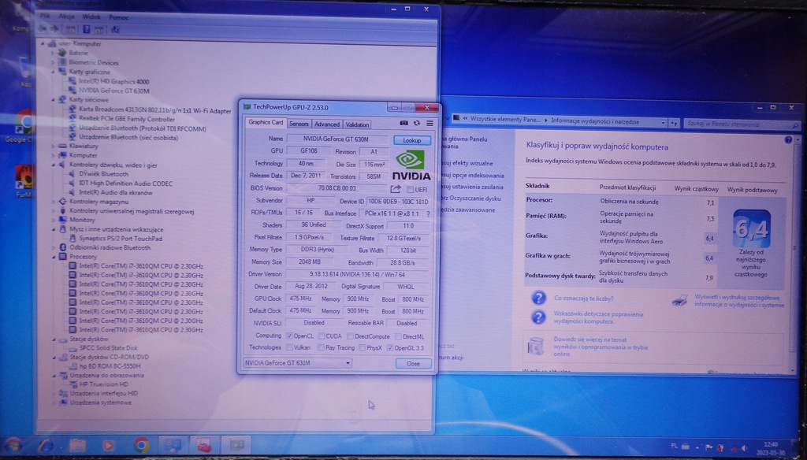The width and height of the screenshot is (807, 460).
Task: Select SPCC Solid State Disk tree item
Action: [108, 348]
